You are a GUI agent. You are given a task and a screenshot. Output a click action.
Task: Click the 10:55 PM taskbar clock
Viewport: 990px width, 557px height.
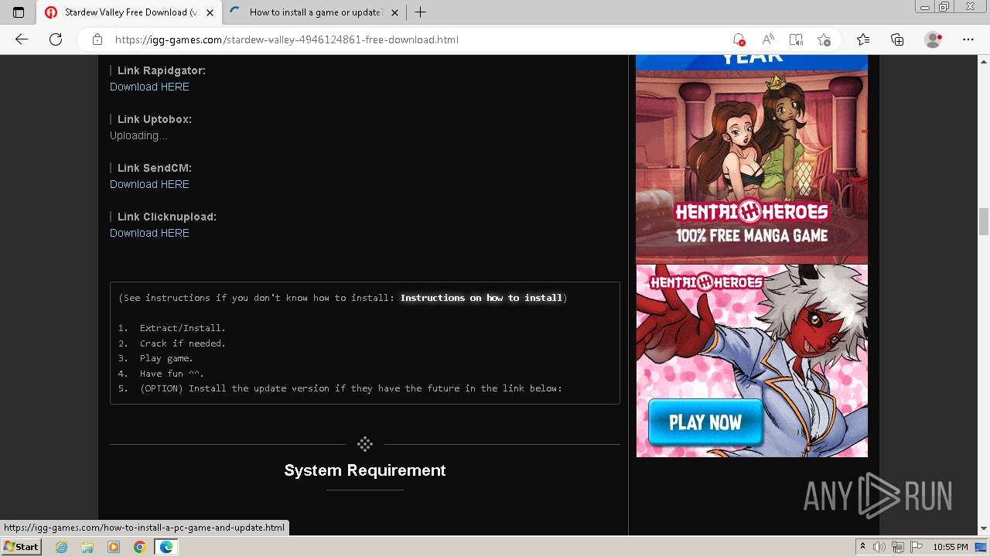[951, 547]
